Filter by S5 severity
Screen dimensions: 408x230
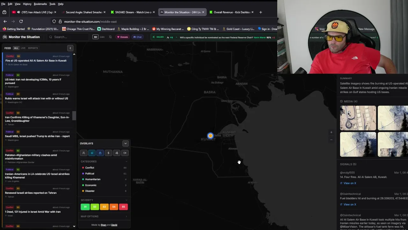click(123, 207)
